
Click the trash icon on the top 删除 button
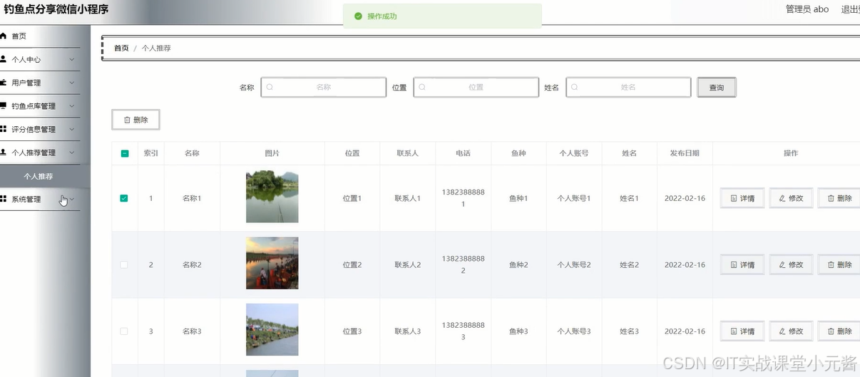127,120
